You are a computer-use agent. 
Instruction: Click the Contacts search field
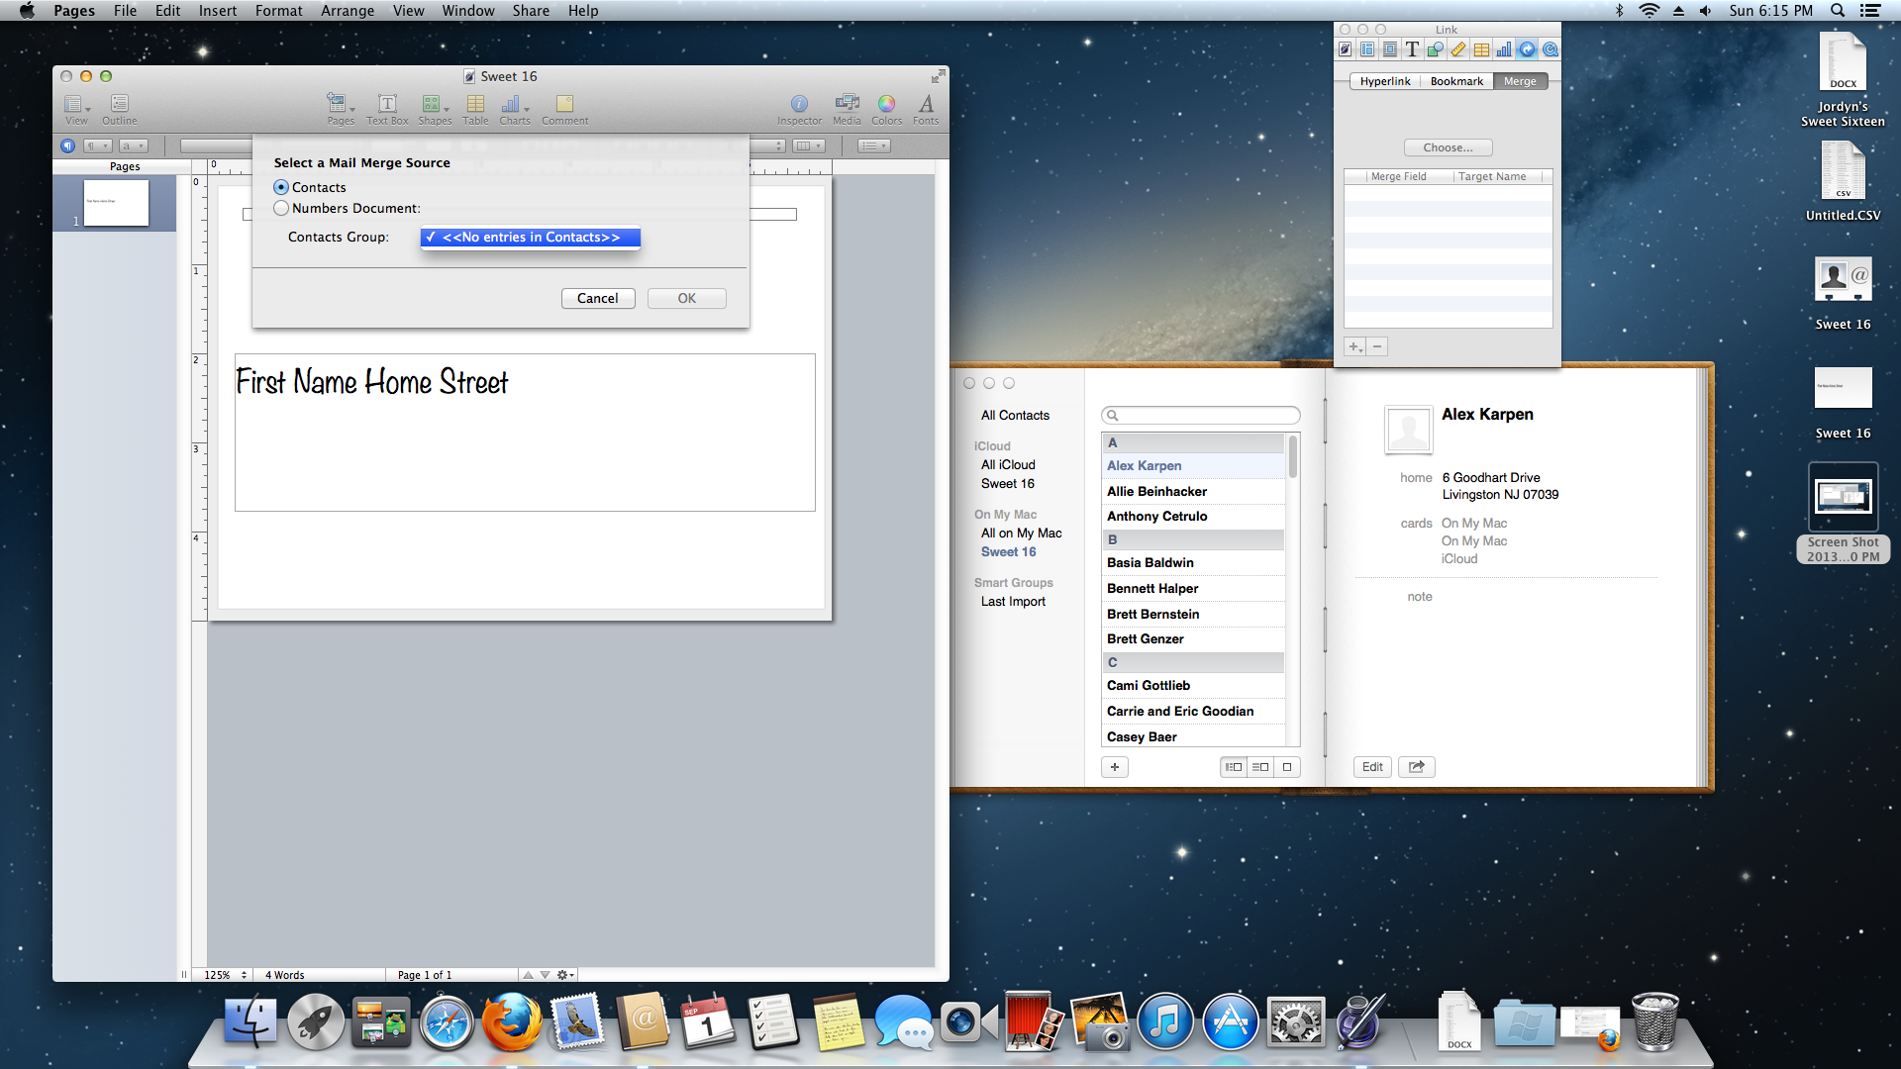1201,416
